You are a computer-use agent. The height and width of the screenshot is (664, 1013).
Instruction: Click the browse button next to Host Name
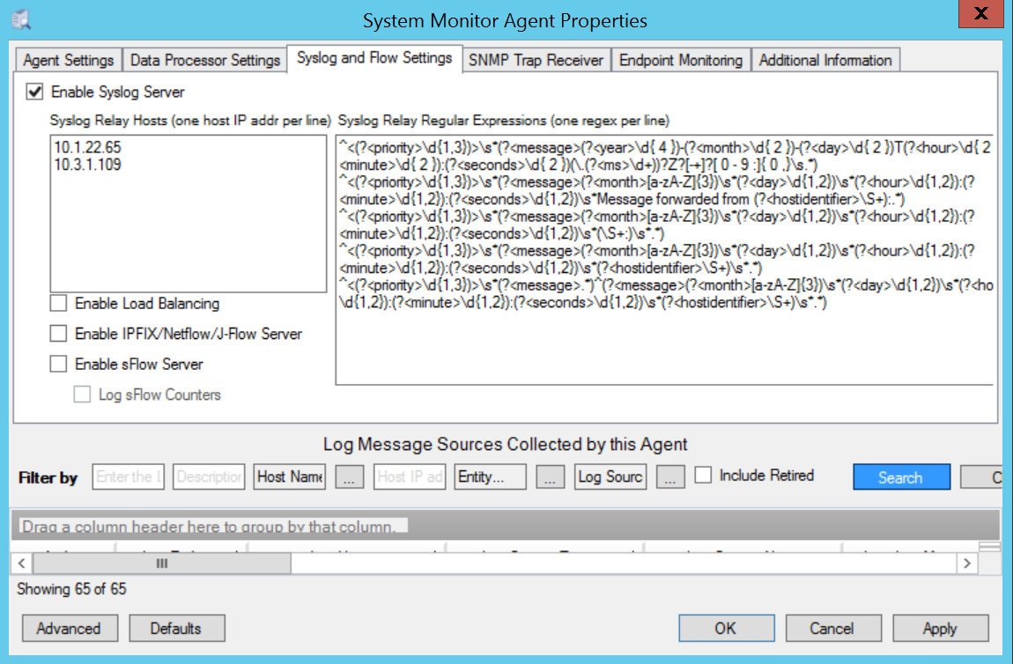pos(349,476)
